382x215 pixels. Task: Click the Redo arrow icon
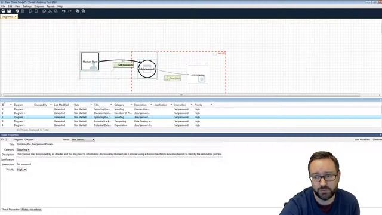[x=70, y=11]
